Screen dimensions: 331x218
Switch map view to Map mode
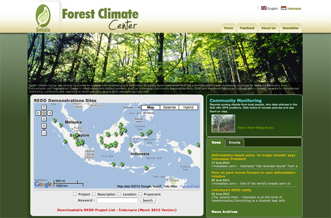pyautogui.click(x=151, y=107)
